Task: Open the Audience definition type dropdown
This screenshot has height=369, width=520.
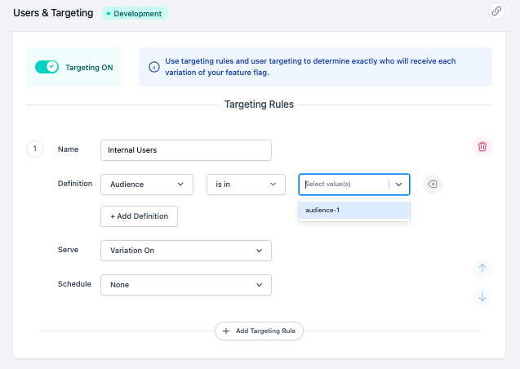Action: pyautogui.click(x=147, y=184)
